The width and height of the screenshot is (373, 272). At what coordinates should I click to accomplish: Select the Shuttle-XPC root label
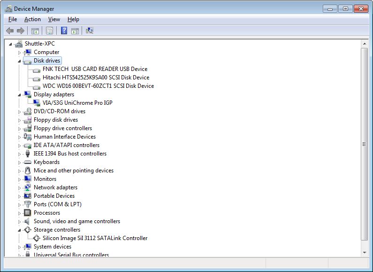(x=40, y=44)
